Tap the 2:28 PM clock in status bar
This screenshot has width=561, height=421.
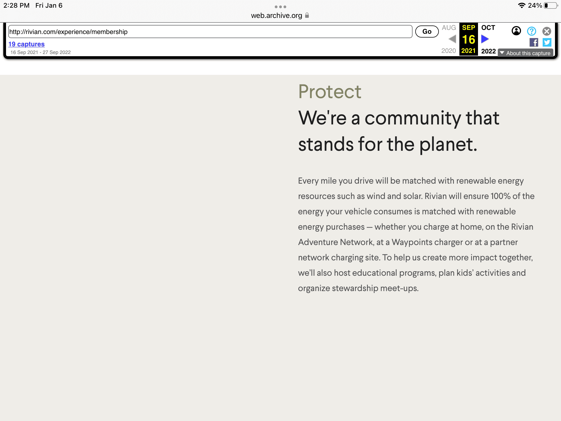(x=16, y=5)
